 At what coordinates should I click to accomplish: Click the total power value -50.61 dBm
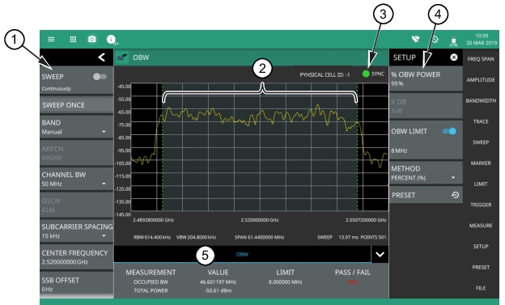[218, 290]
